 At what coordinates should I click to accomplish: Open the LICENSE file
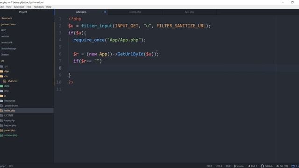pos(9,116)
